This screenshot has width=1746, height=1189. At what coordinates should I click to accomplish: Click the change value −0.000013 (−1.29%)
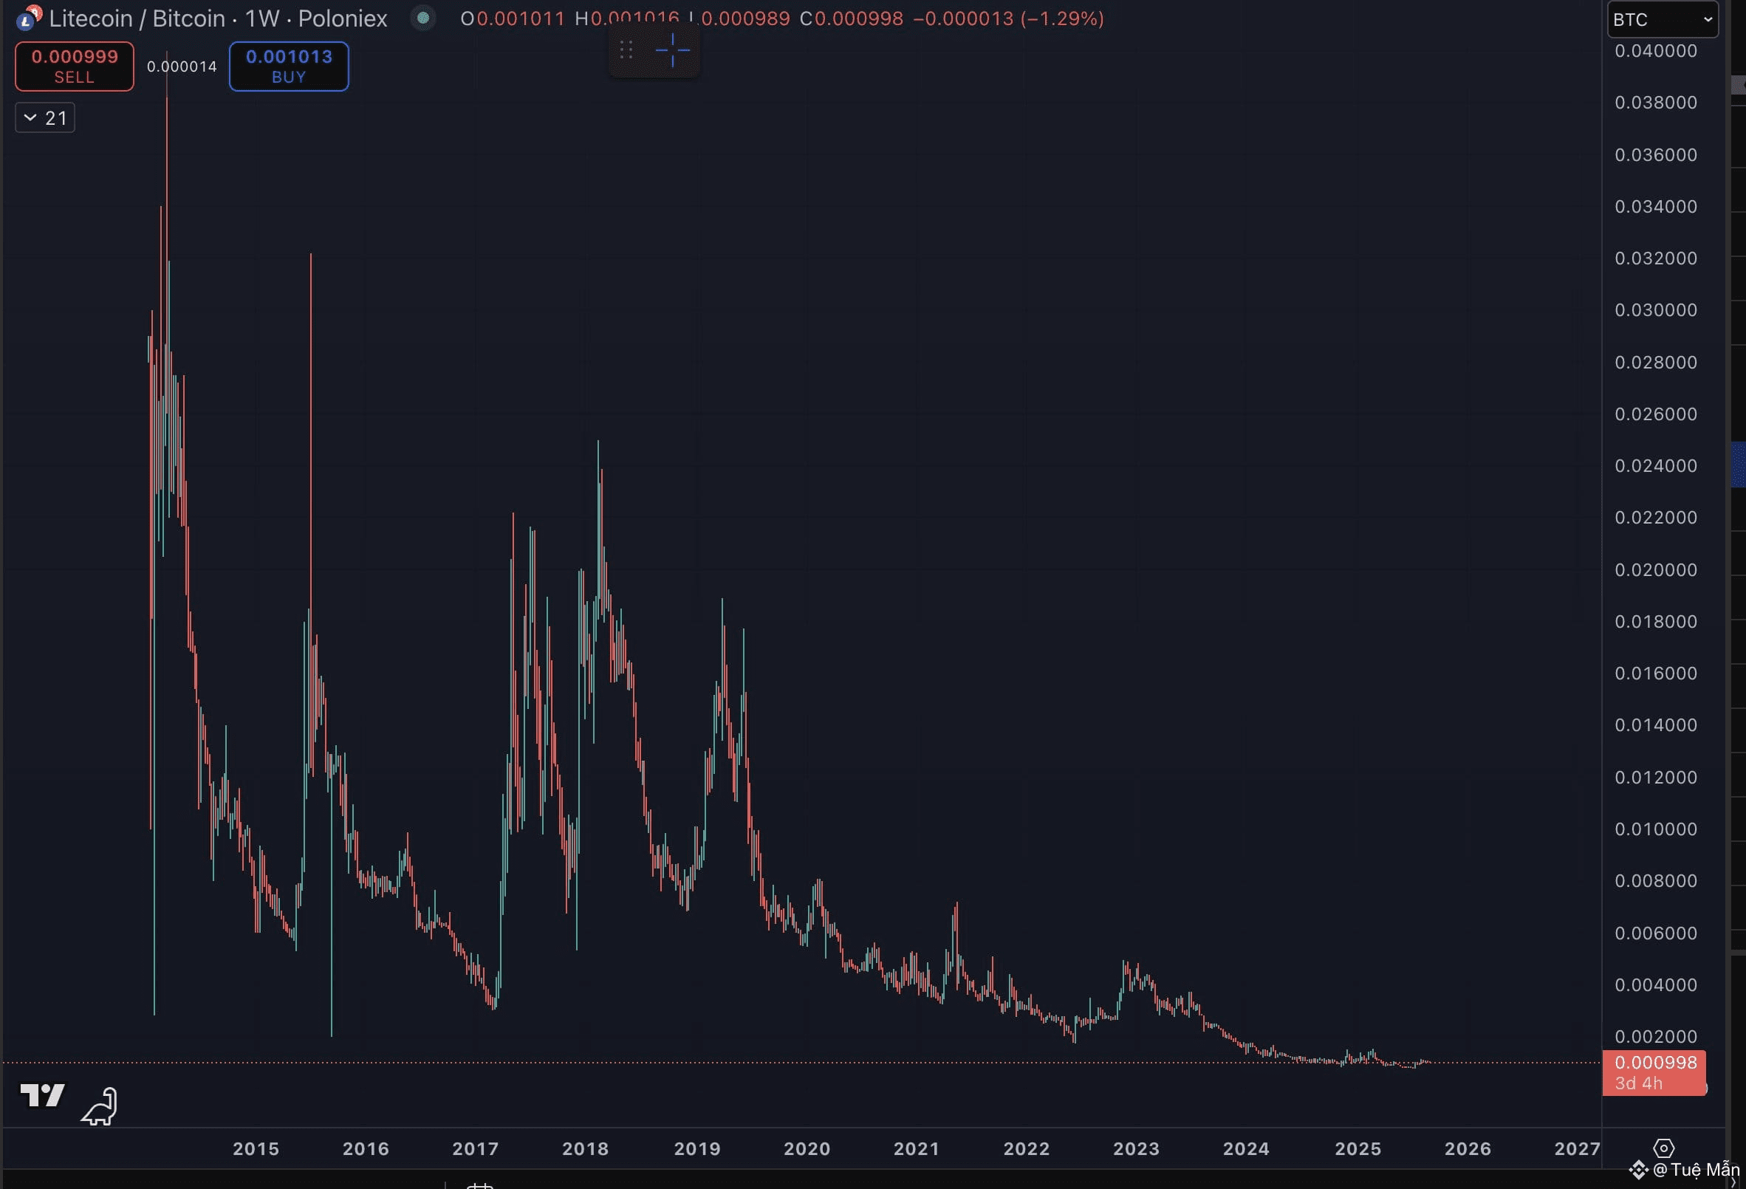1008,18
